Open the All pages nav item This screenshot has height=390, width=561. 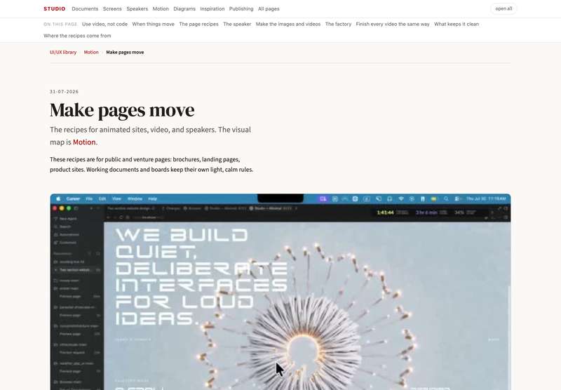pos(269,8)
